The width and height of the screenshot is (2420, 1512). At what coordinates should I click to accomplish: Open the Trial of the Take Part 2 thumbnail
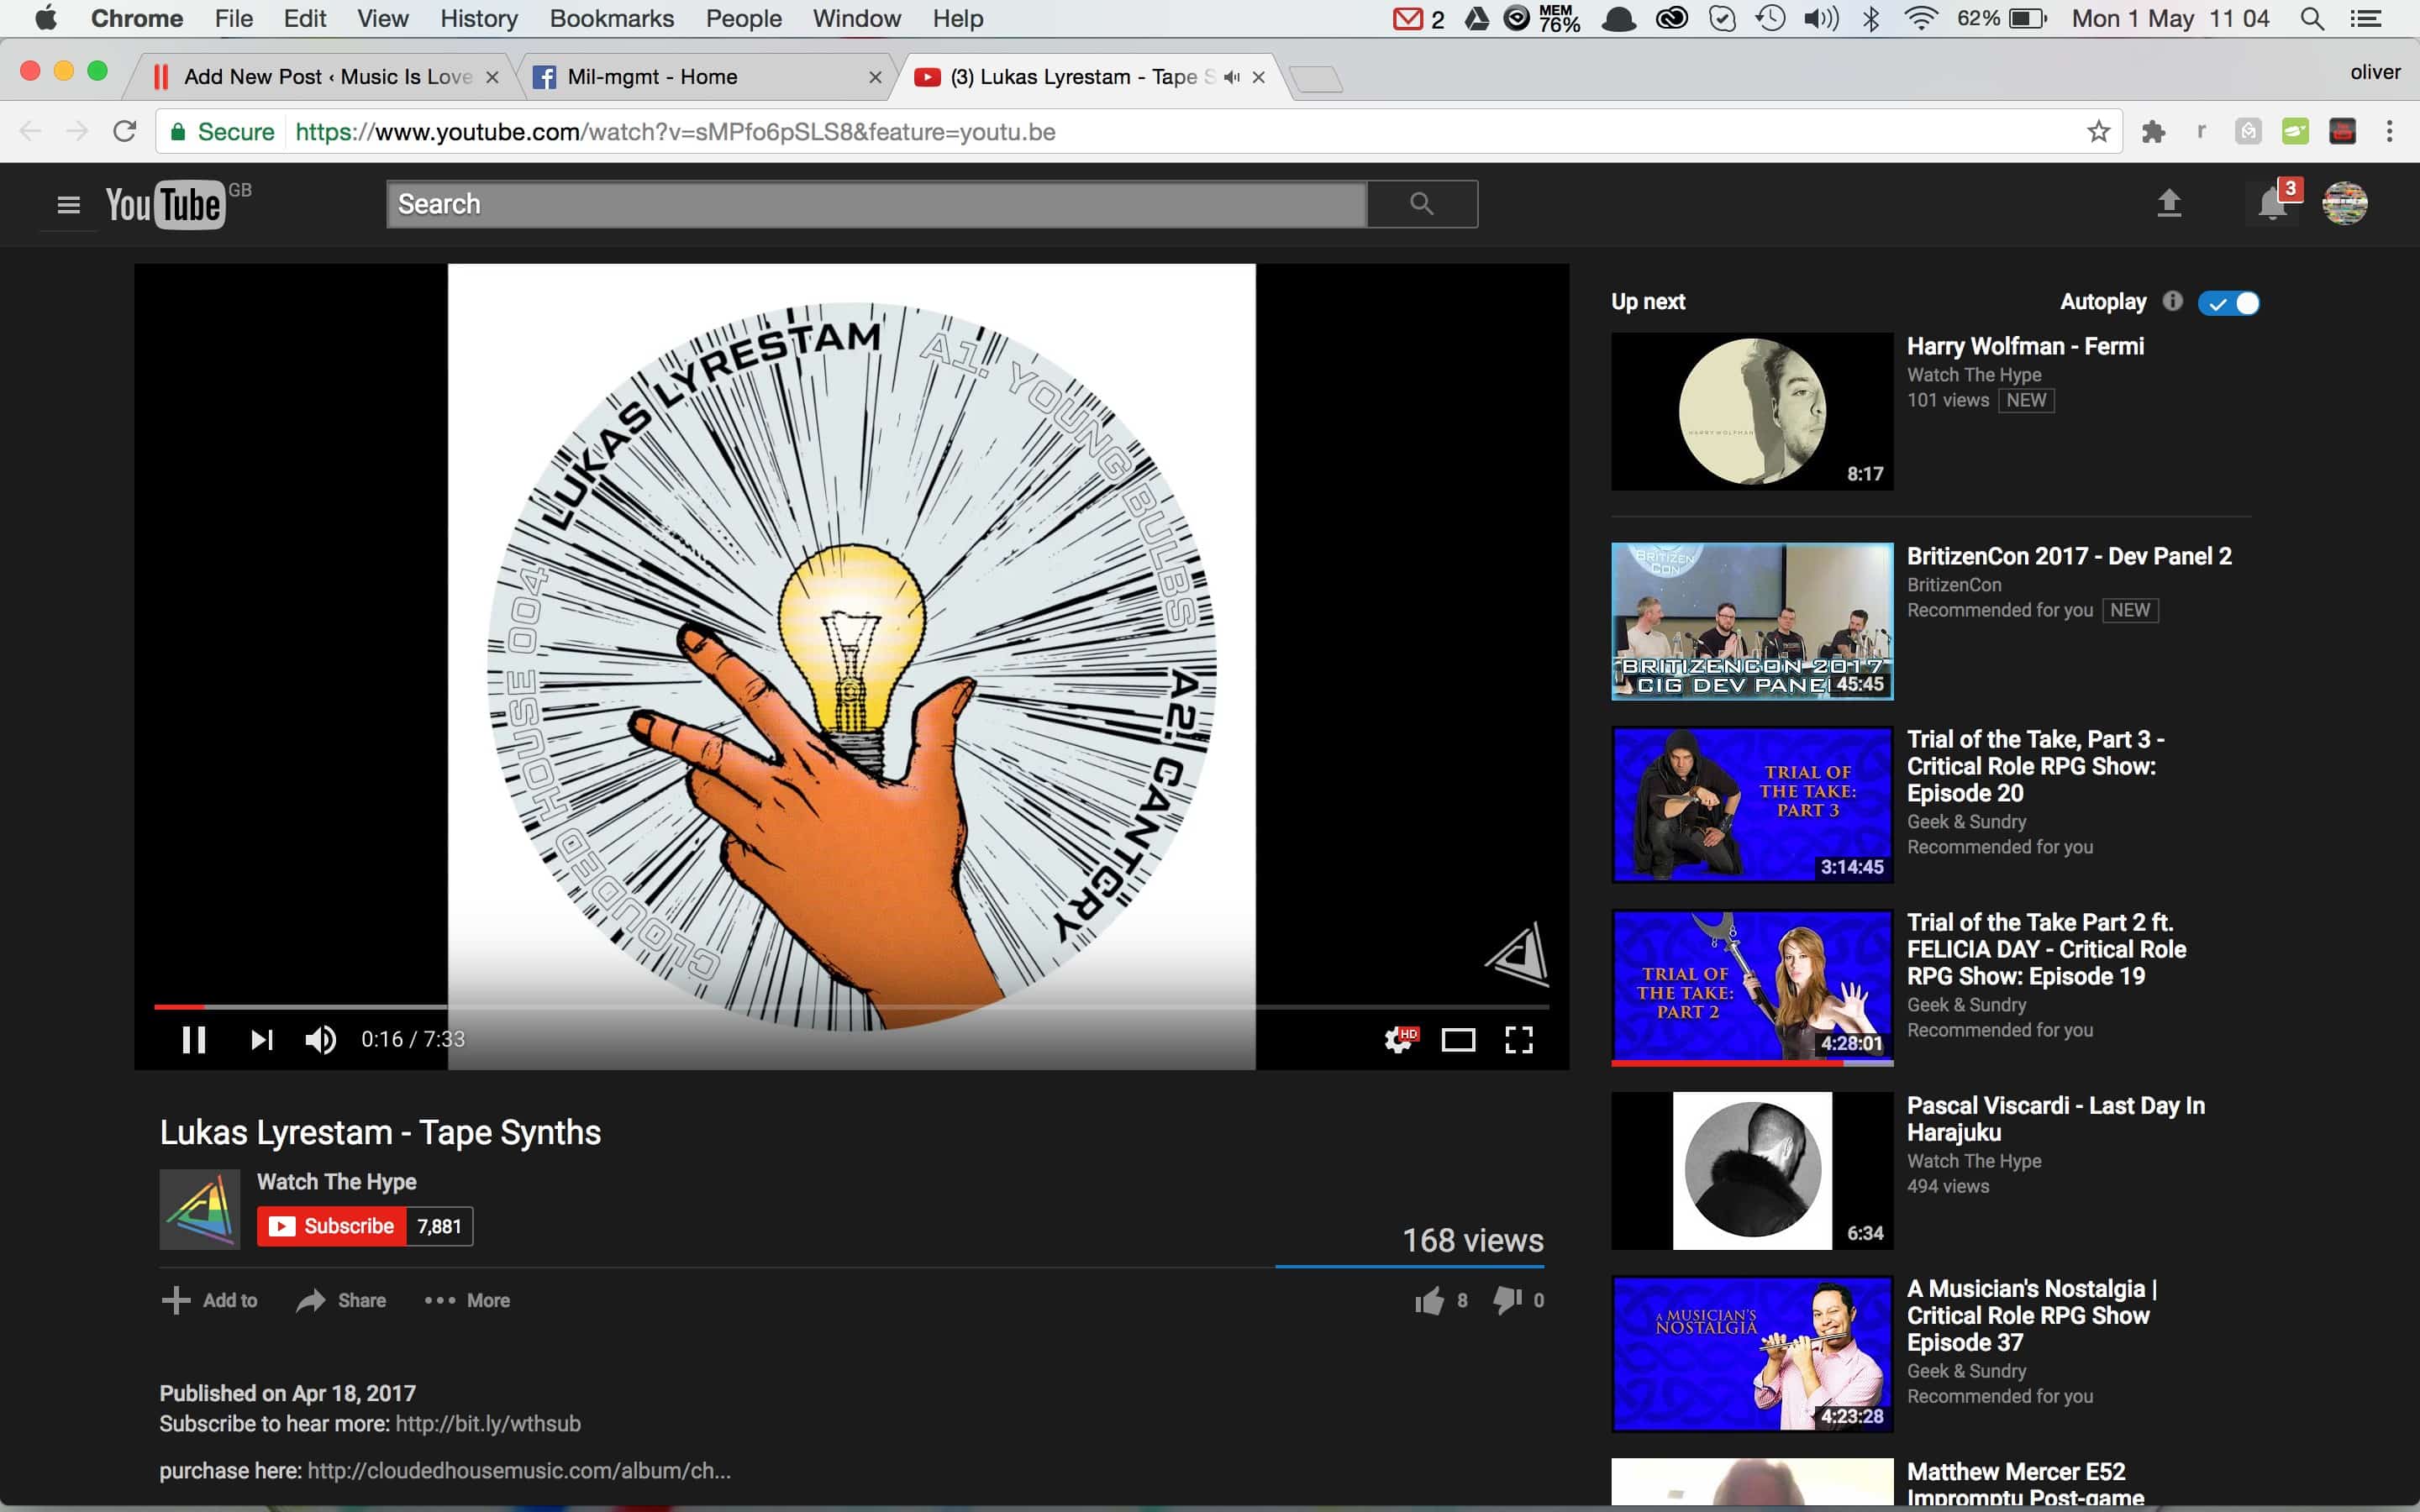[x=1752, y=987]
